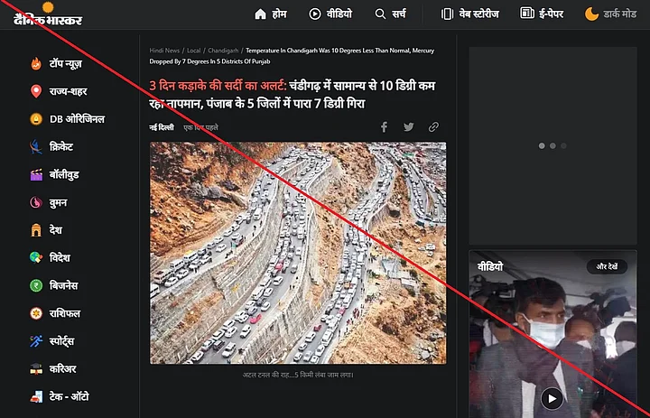
Task: Click the और देखें button
Action: pos(607,267)
